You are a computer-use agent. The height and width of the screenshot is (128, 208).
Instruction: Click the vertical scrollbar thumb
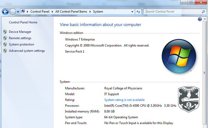[x=205, y=72]
